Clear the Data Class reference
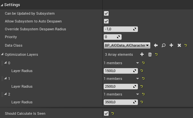 pos(179,45)
